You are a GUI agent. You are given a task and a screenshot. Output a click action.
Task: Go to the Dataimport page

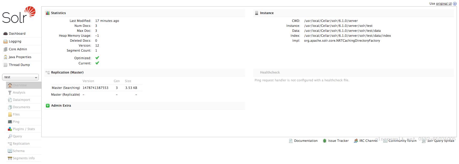tap(21, 100)
